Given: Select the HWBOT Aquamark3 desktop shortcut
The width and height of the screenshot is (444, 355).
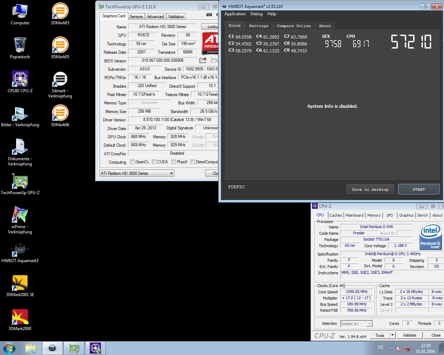Looking at the screenshot, I should click(x=20, y=252).
